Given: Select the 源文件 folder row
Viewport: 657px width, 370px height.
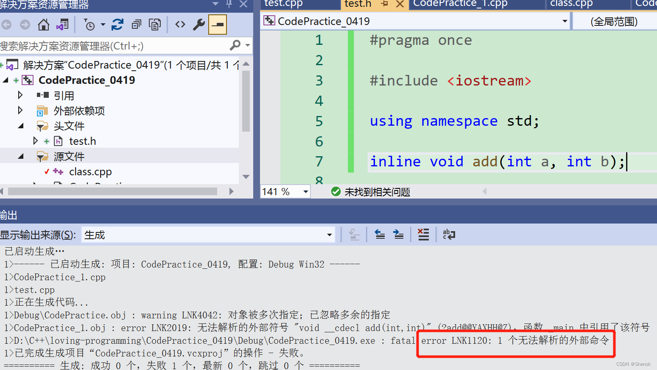Looking at the screenshot, I should 119,156.
